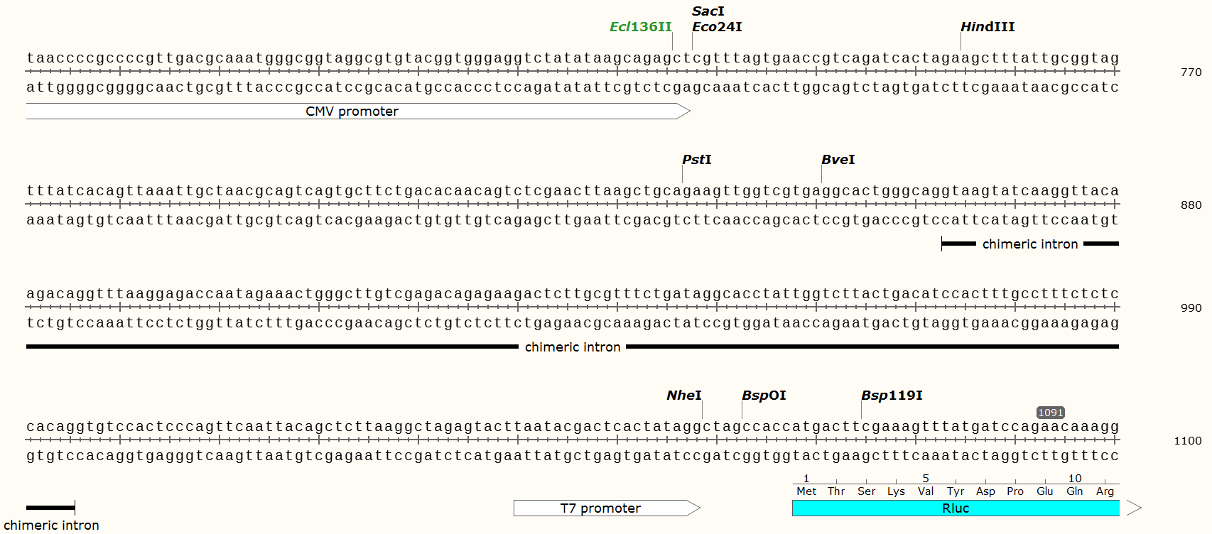Select the T7 promoter feature arrow
This screenshot has height=534, width=1212.
tap(600, 508)
